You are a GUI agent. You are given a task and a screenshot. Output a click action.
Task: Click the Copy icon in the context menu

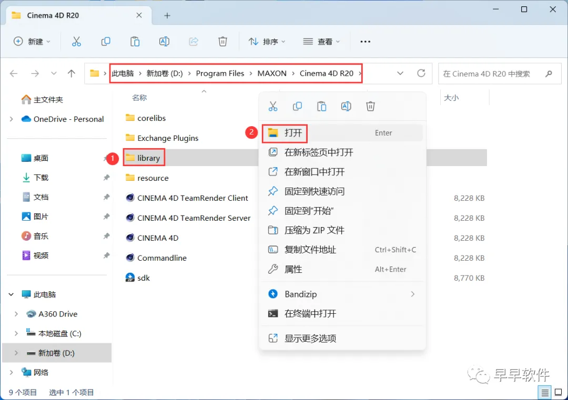click(297, 106)
